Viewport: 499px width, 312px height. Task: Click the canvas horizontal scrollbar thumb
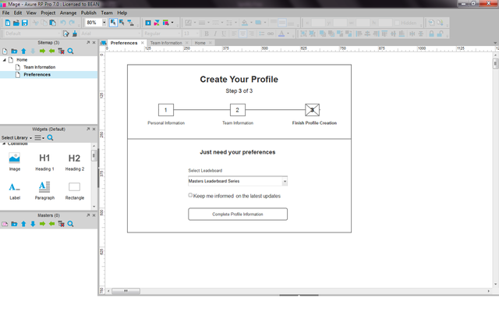click(x=126, y=291)
